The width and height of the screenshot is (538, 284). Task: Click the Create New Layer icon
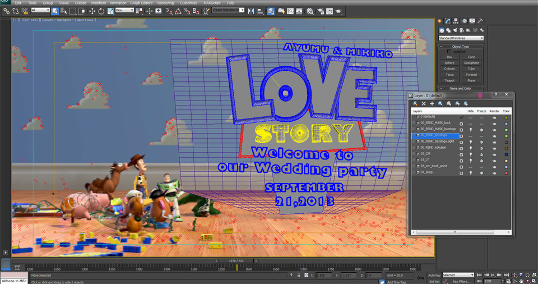(415, 103)
